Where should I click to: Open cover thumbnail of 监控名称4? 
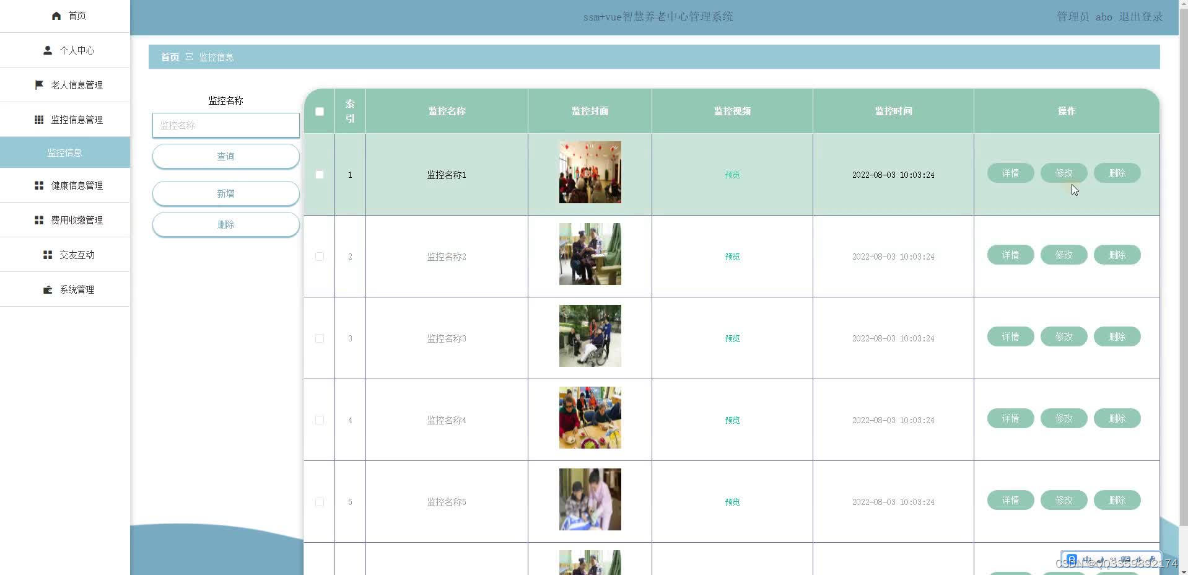pyautogui.click(x=590, y=418)
